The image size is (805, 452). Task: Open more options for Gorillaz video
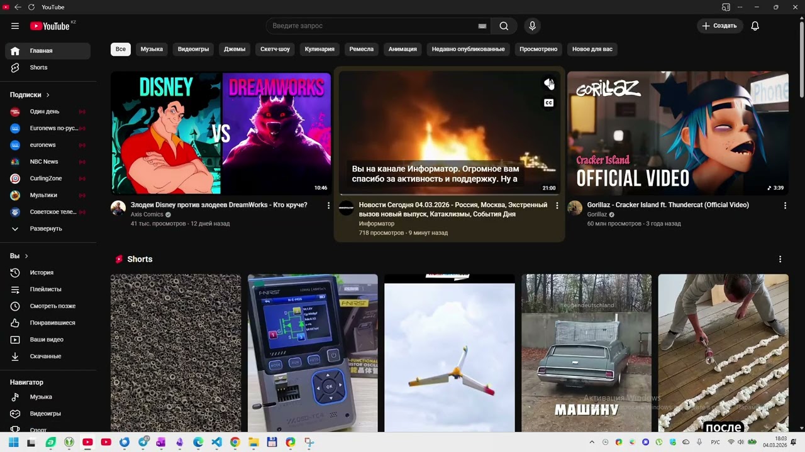[x=785, y=205]
